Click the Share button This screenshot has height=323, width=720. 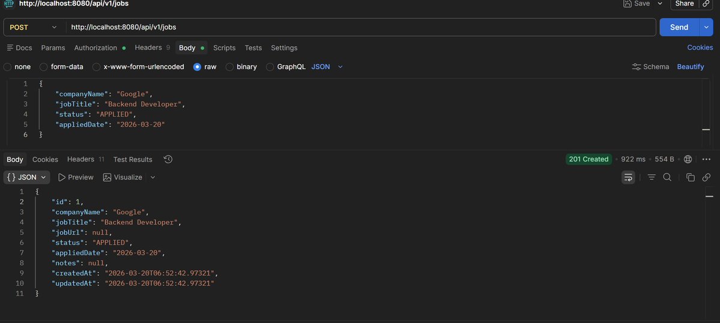pos(684,3)
